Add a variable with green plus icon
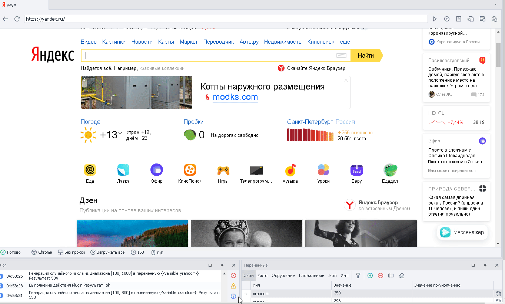The image size is (505, 304). [370, 276]
